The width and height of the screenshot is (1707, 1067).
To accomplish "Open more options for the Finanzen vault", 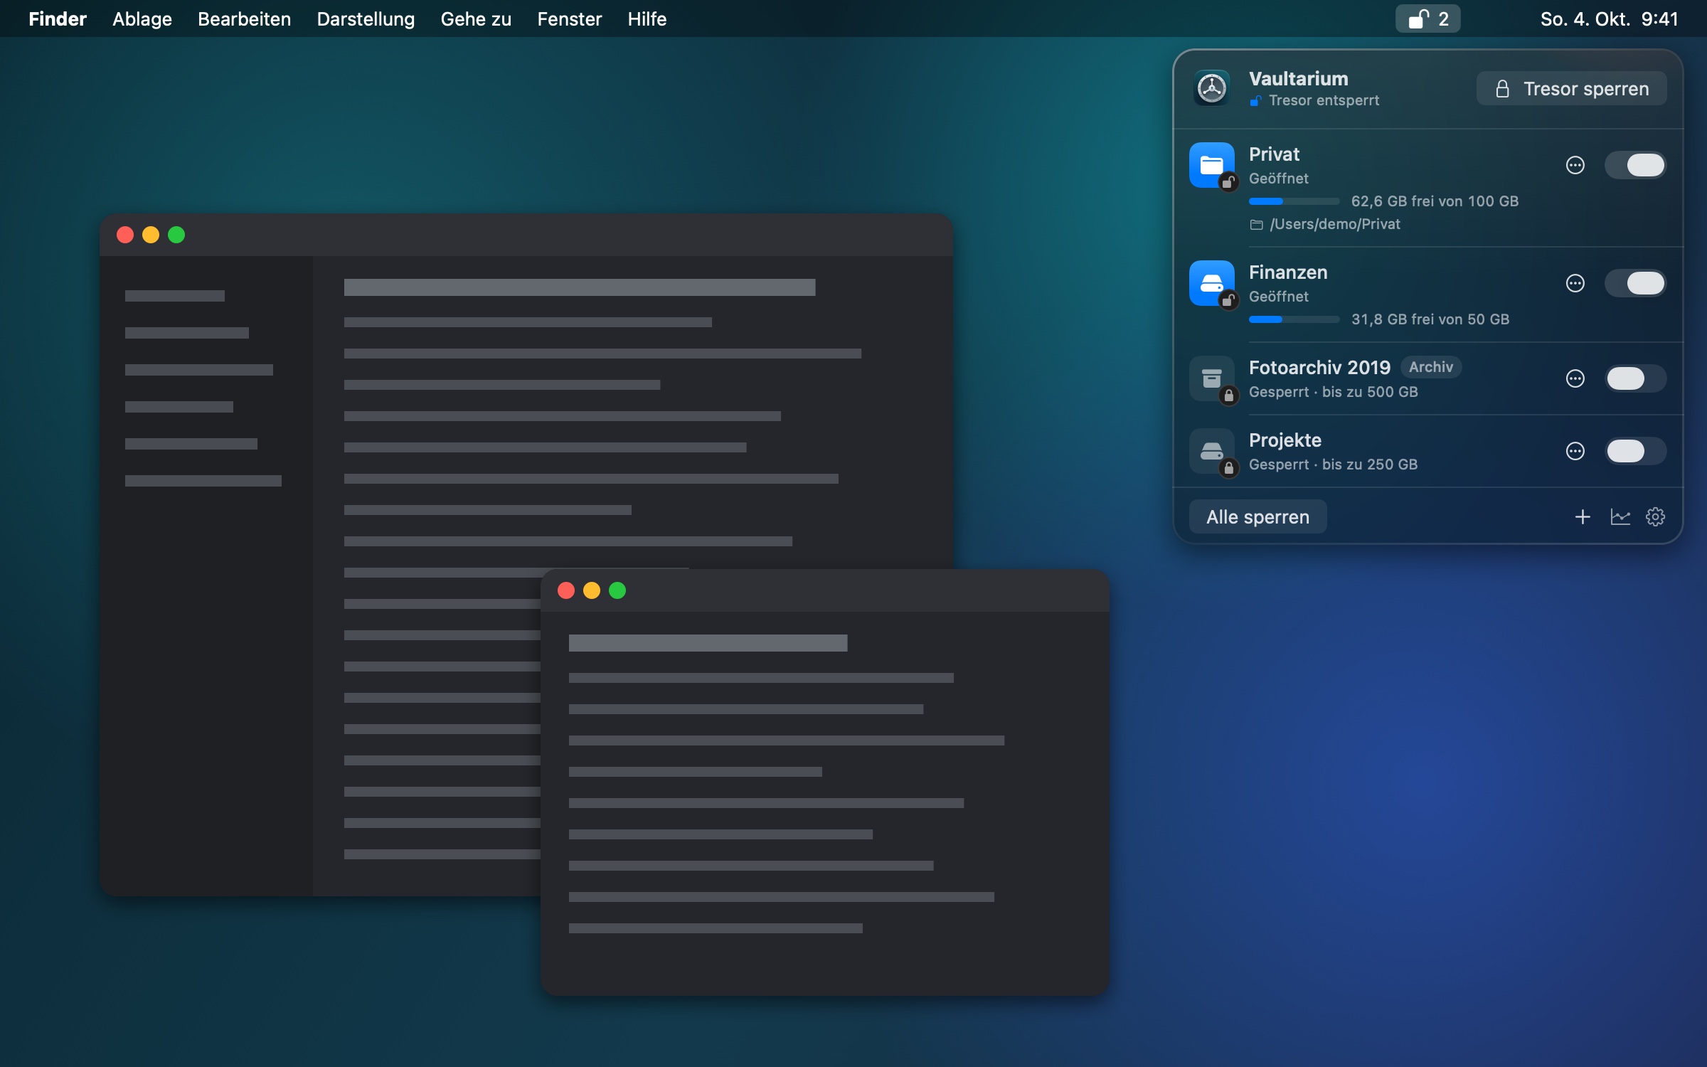I will 1575,283.
